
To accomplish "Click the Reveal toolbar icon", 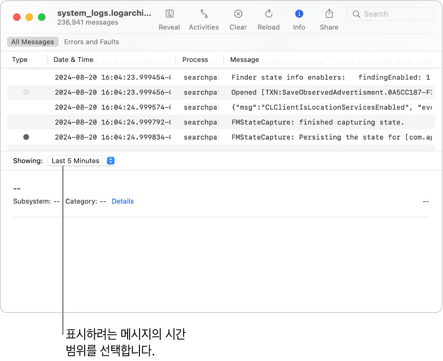I will point(169,13).
